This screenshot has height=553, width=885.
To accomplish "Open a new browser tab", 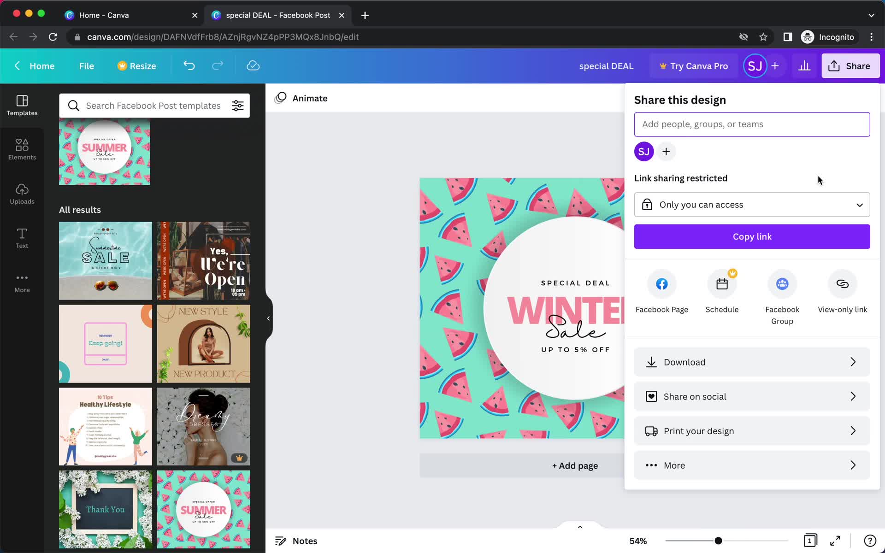I will tap(365, 15).
